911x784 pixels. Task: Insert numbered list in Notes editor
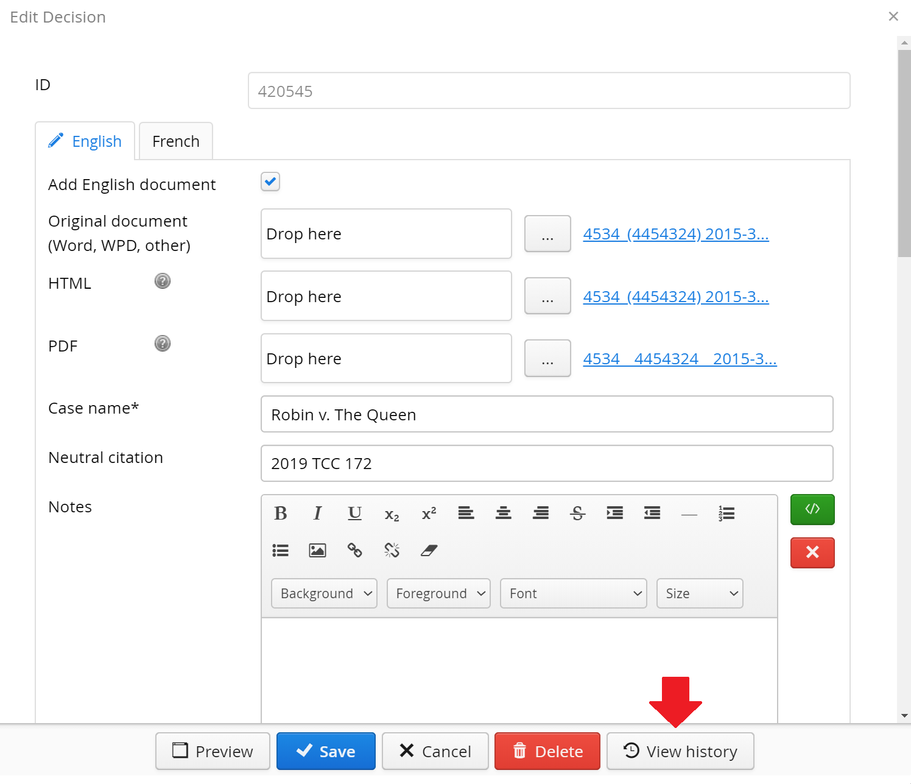click(726, 514)
